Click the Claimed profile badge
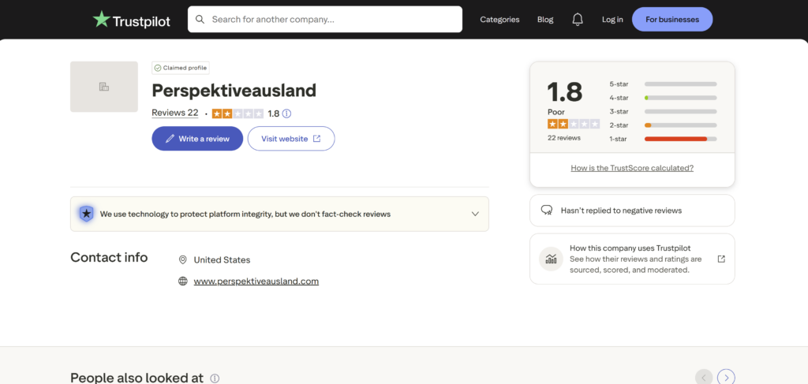Screen dimensions: 808x384 pos(181,68)
